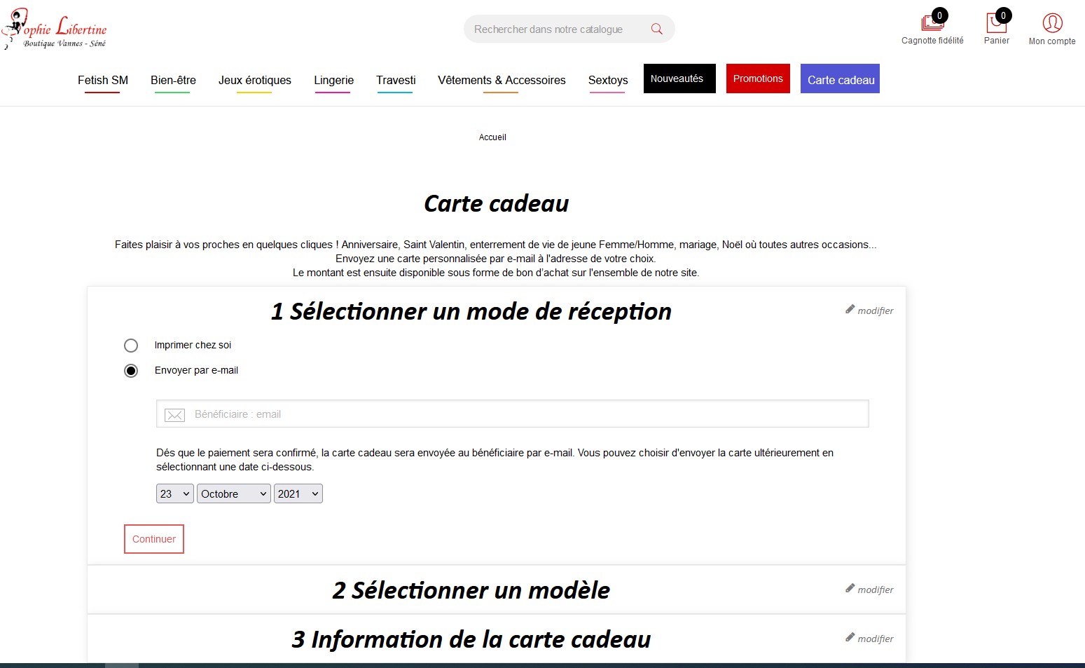The image size is (1085, 668).
Task: Open the Panier cart icon
Action: click(996, 23)
